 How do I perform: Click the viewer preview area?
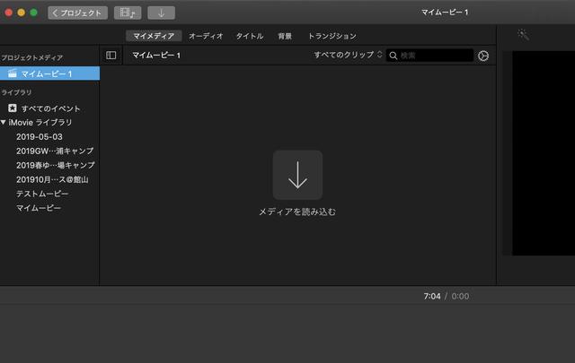544,153
